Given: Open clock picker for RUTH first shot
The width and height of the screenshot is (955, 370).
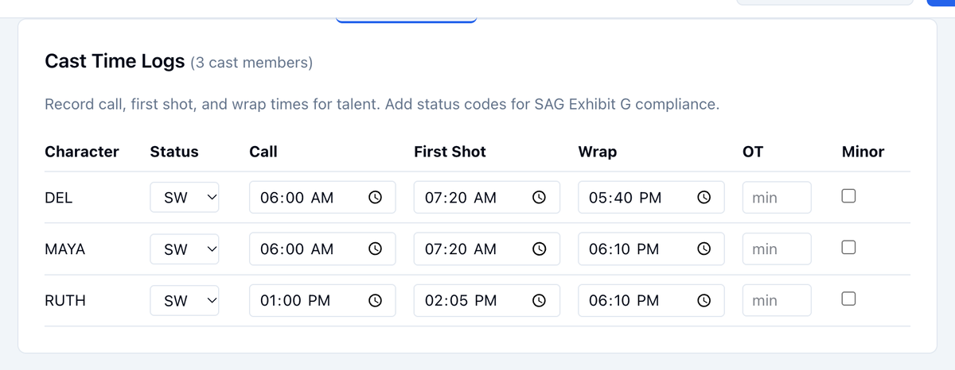Looking at the screenshot, I should point(539,301).
